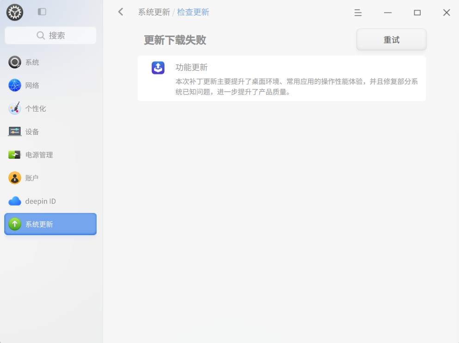
Task: Select the 系统更新 sidebar label
Action: [x=39, y=224]
